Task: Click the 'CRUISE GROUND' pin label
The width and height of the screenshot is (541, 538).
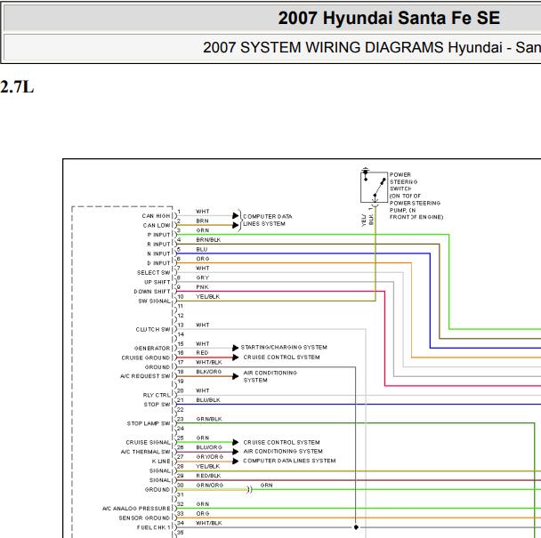Action: [x=146, y=358]
